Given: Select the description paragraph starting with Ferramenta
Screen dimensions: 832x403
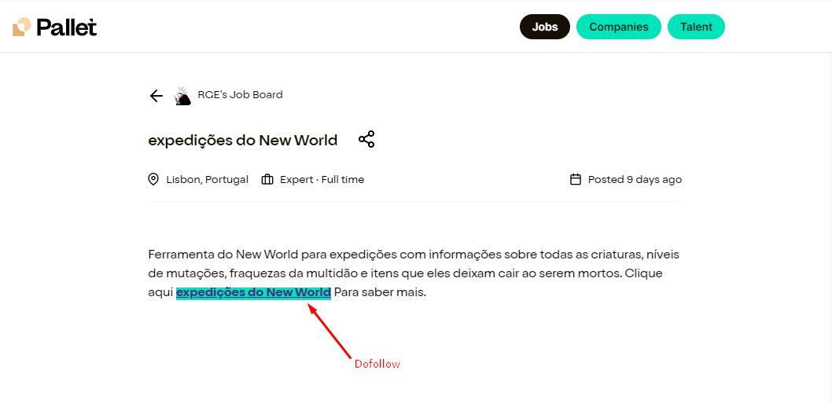Looking at the screenshot, I should [414, 273].
